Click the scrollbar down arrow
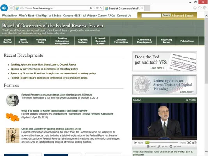 (206, 151)
